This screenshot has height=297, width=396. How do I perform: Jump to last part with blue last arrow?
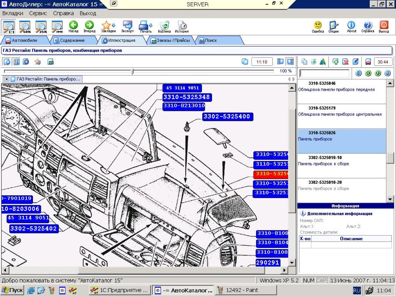388,73
